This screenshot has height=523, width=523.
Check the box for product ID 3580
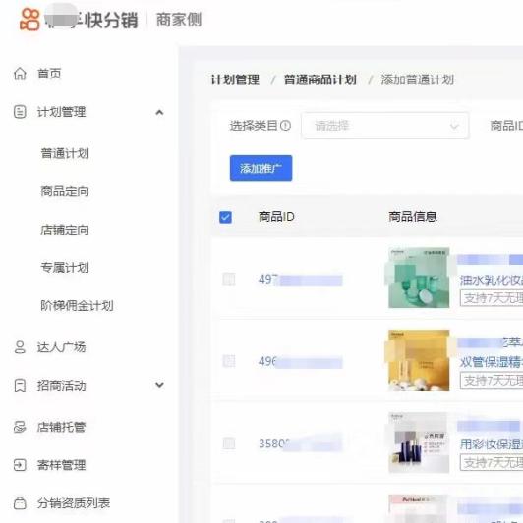[x=229, y=444]
